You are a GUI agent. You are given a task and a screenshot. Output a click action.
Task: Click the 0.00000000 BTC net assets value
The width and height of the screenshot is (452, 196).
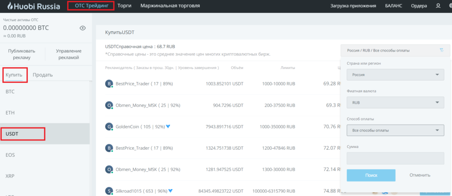(26, 28)
